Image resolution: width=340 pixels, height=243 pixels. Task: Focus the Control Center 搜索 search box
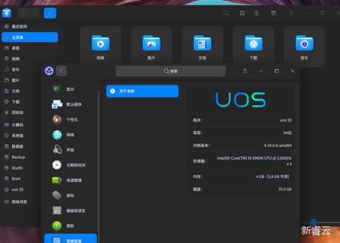[x=171, y=71]
